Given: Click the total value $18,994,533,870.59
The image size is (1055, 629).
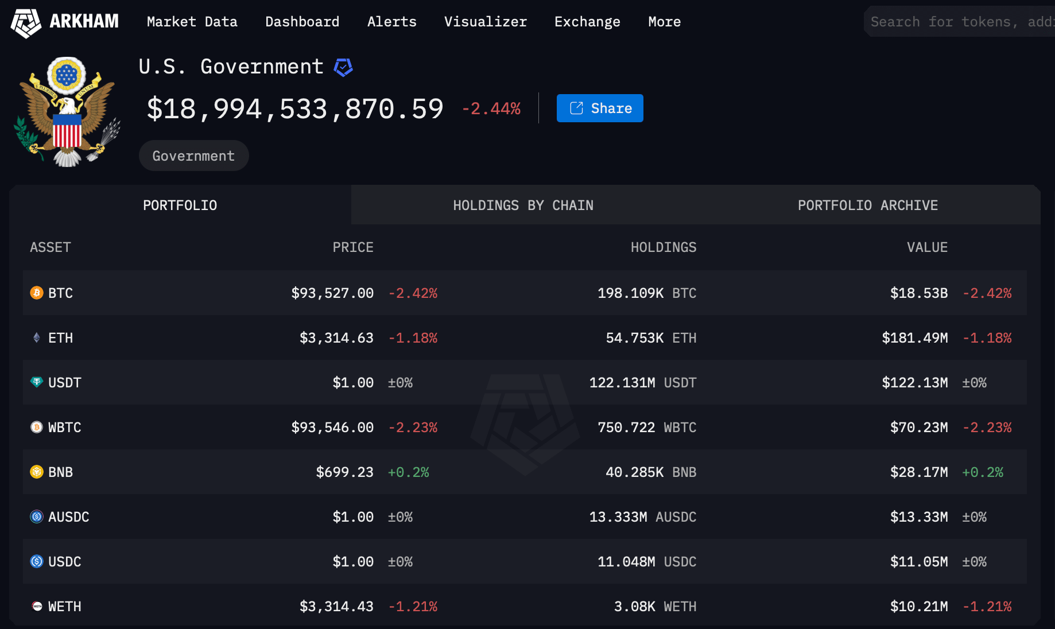Looking at the screenshot, I should coord(295,108).
